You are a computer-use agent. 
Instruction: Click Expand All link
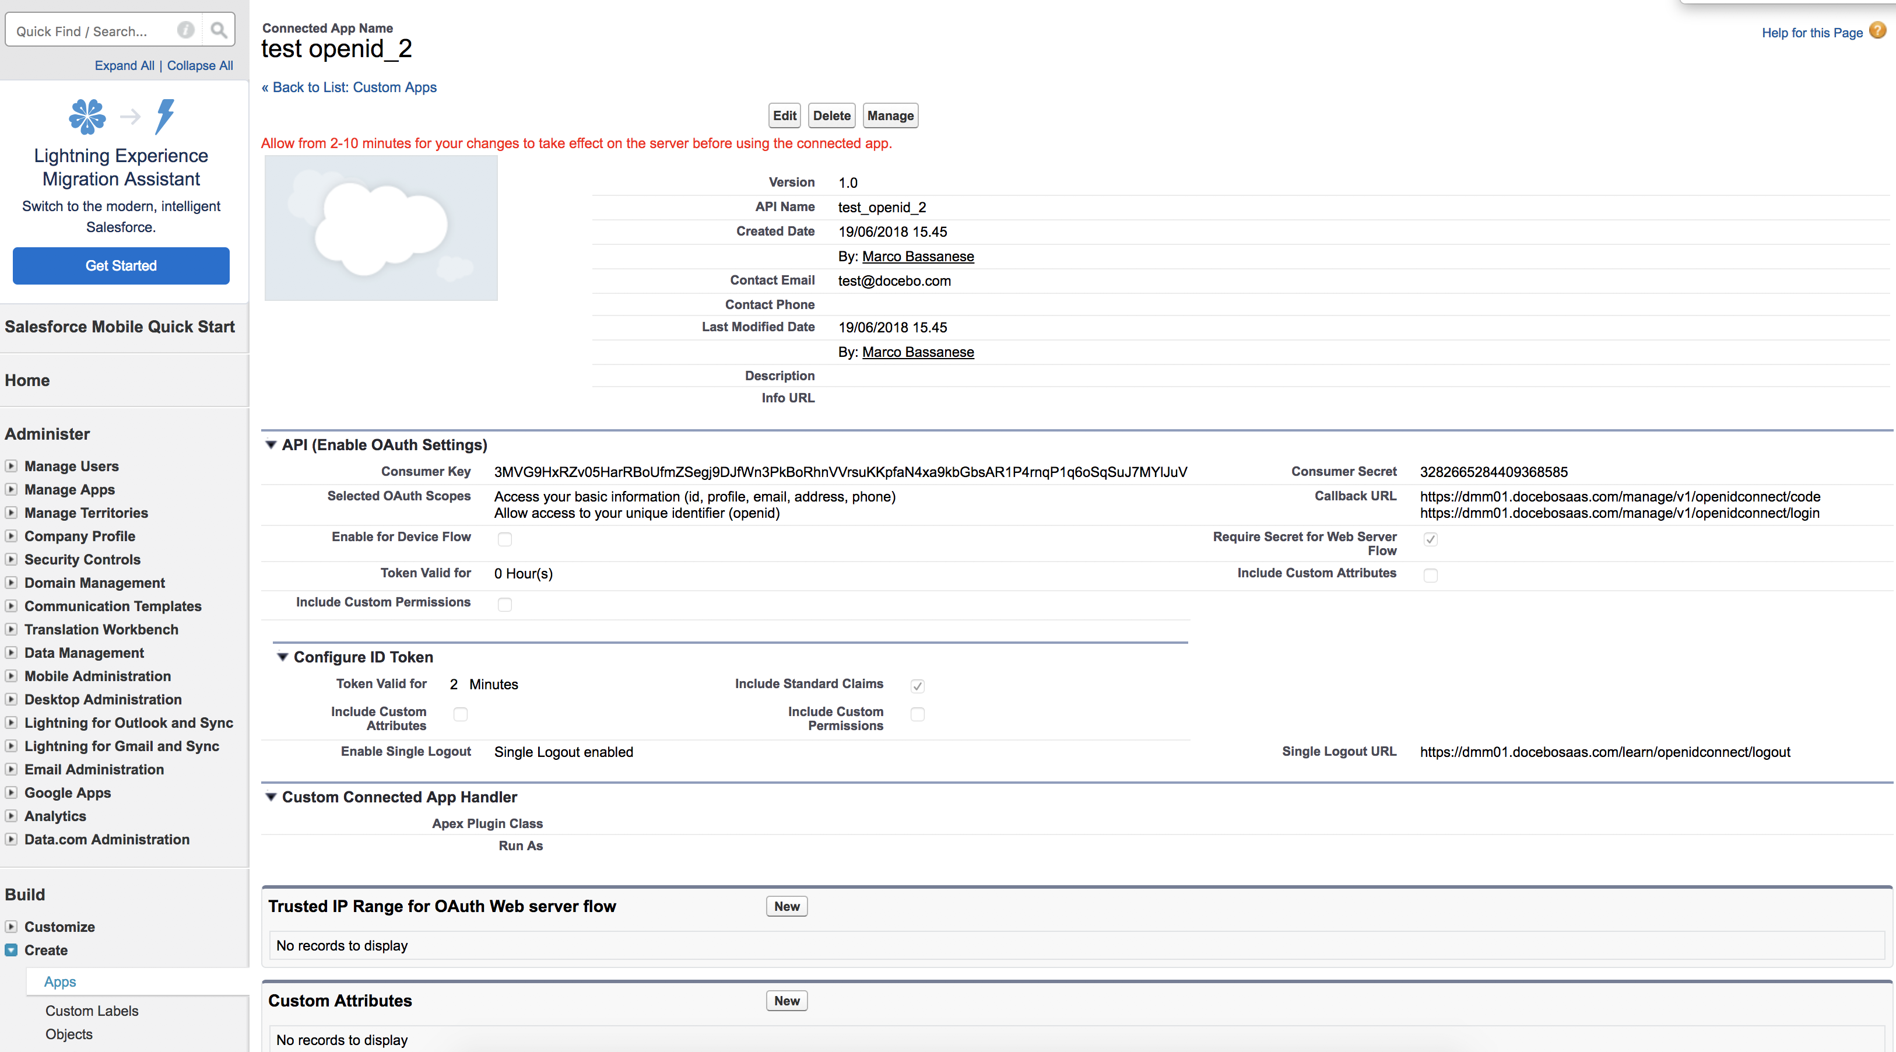[x=124, y=65]
